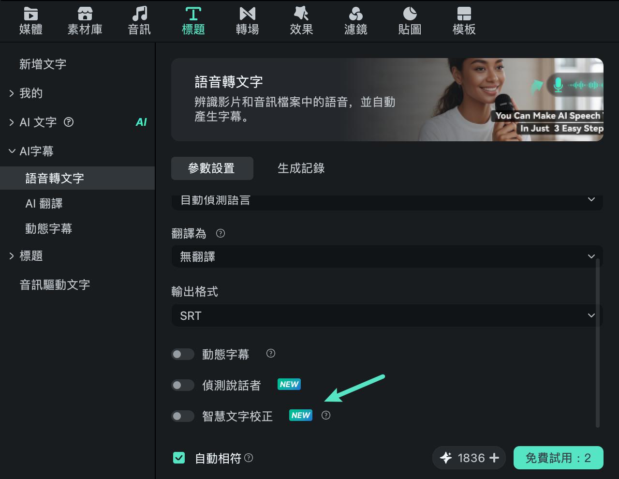Click help icon beside 動態字幕 toggle
Image resolution: width=619 pixels, height=479 pixels.
pos(271,353)
